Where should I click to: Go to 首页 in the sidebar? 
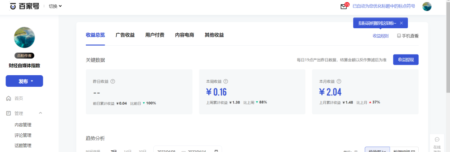coord(19,98)
